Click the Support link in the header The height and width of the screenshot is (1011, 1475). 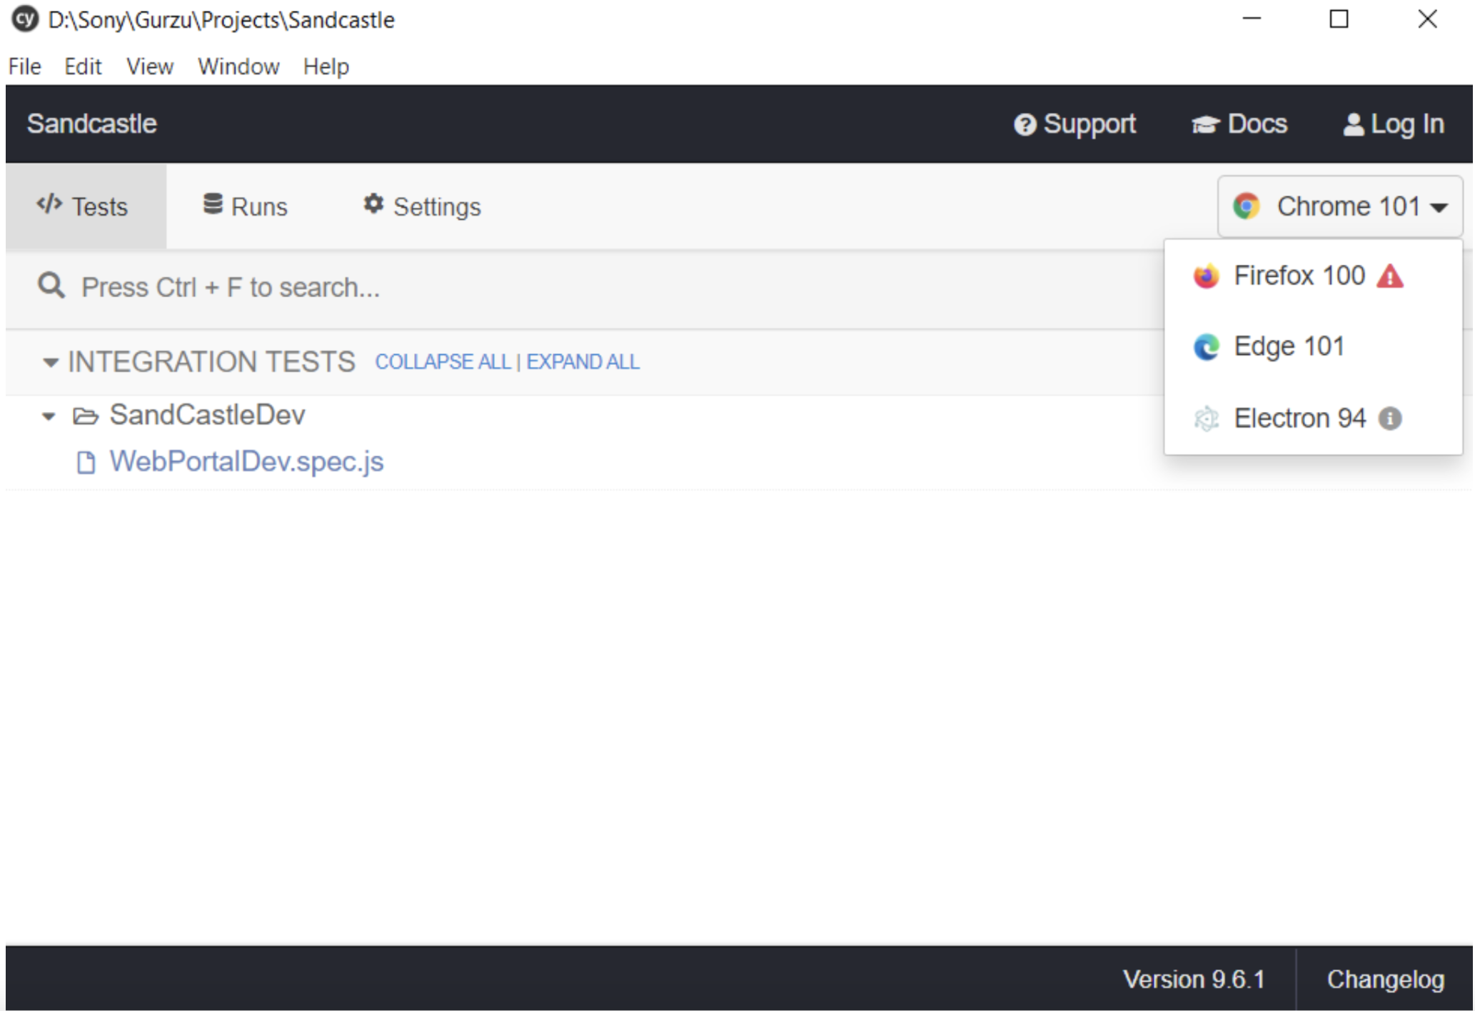pyautogui.click(x=1074, y=125)
